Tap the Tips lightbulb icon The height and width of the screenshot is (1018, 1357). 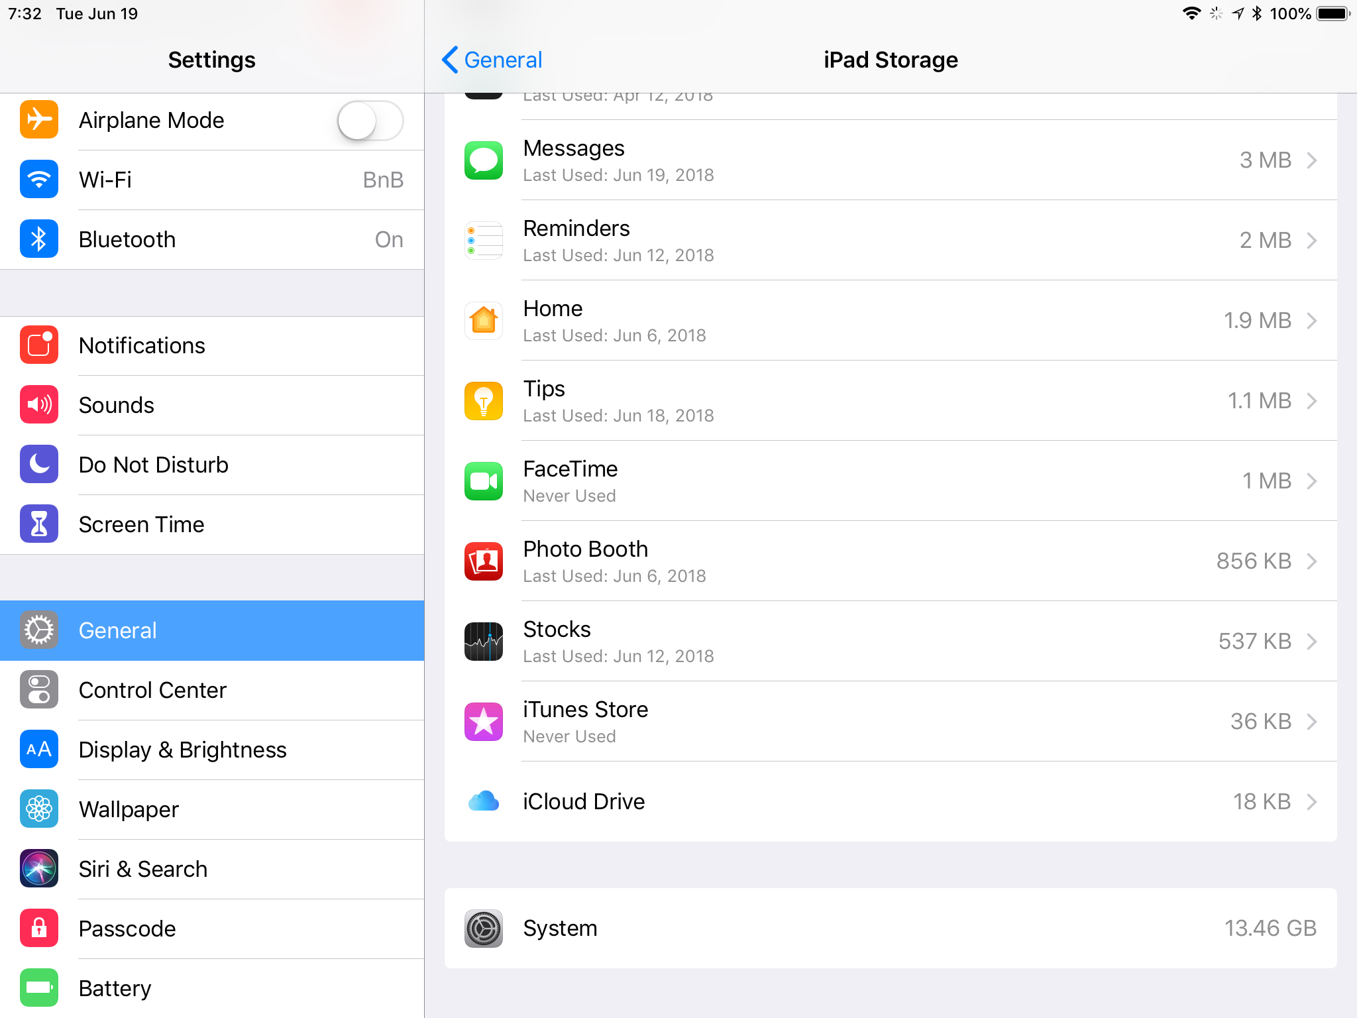pyautogui.click(x=484, y=401)
